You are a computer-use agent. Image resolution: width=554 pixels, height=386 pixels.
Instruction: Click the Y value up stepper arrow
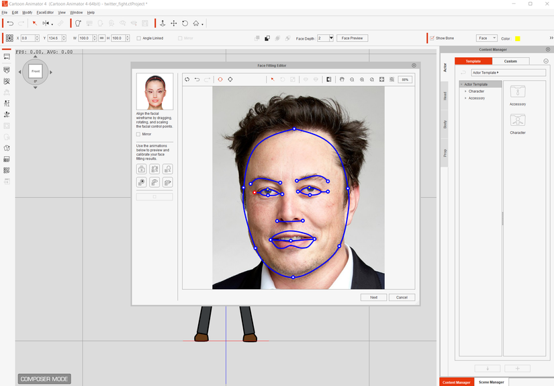click(x=64, y=36)
